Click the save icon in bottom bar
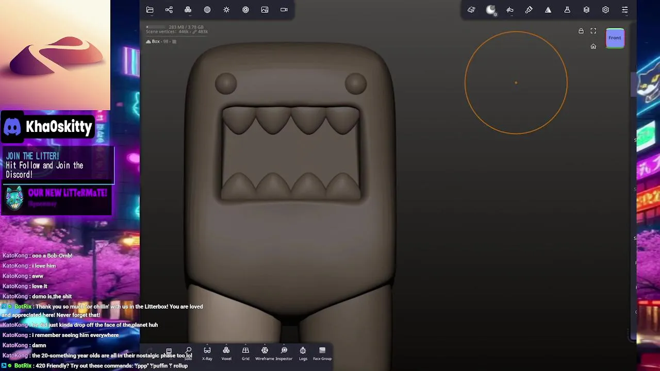Viewport: 660px width, 371px height. [169, 351]
